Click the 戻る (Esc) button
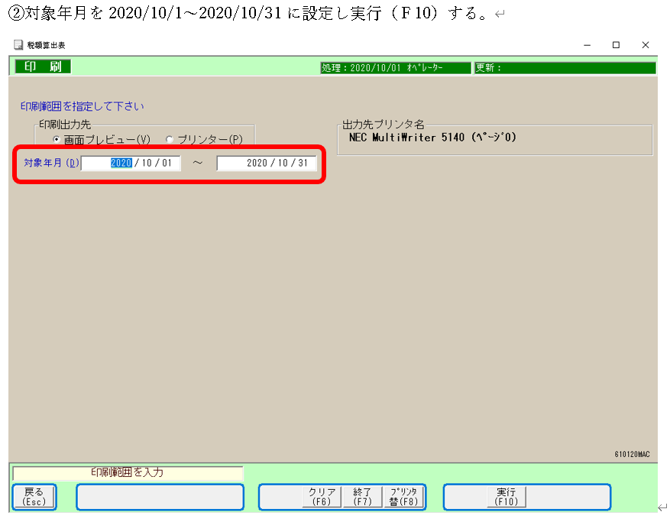This screenshot has width=670, height=522. (x=34, y=497)
